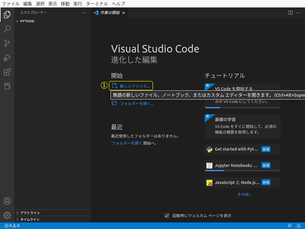Click the 新しいファイル... link
Viewport: 305px width, 229px height.
pyautogui.click(x=134, y=86)
